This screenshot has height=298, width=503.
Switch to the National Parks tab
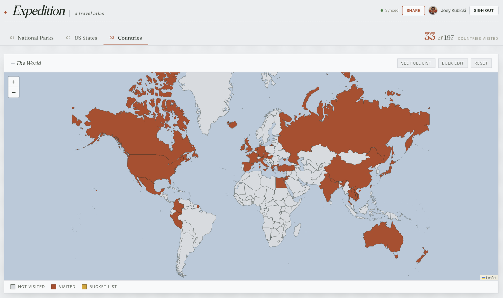pos(32,38)
